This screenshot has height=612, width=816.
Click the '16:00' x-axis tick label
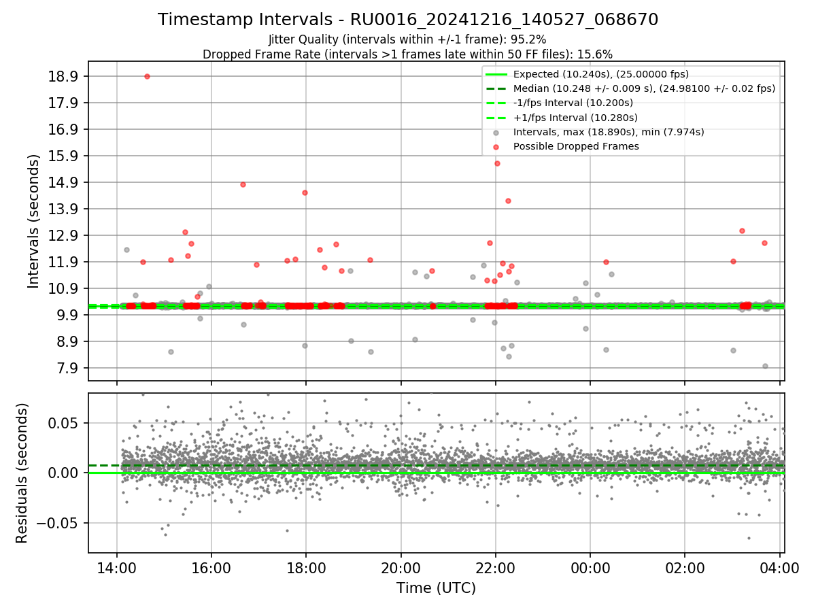[211, 568]
